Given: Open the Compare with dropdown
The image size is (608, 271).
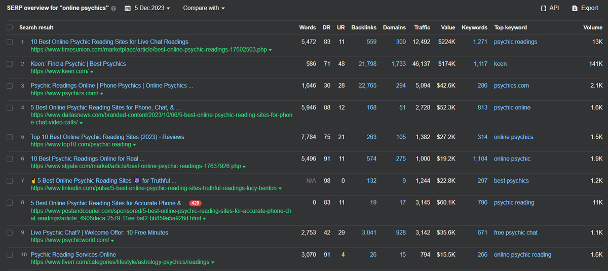Looking at the screenshot, I should coord(204,8).
